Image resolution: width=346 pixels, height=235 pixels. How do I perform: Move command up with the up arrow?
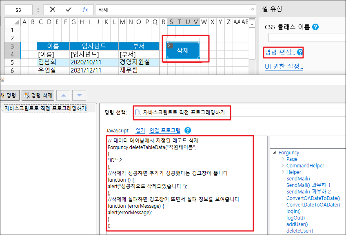point(63,95)
